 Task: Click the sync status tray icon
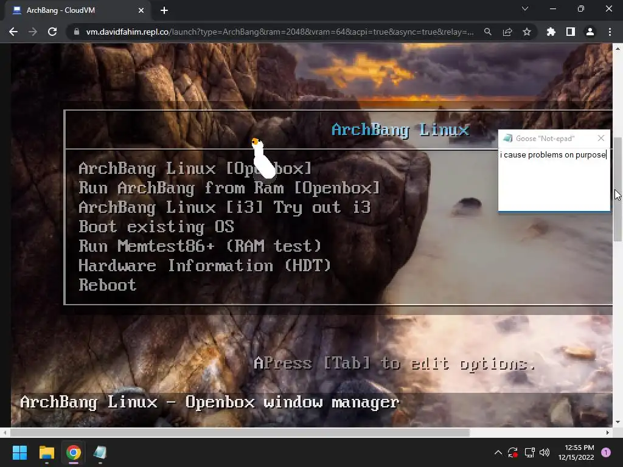[x=512, y=452]
